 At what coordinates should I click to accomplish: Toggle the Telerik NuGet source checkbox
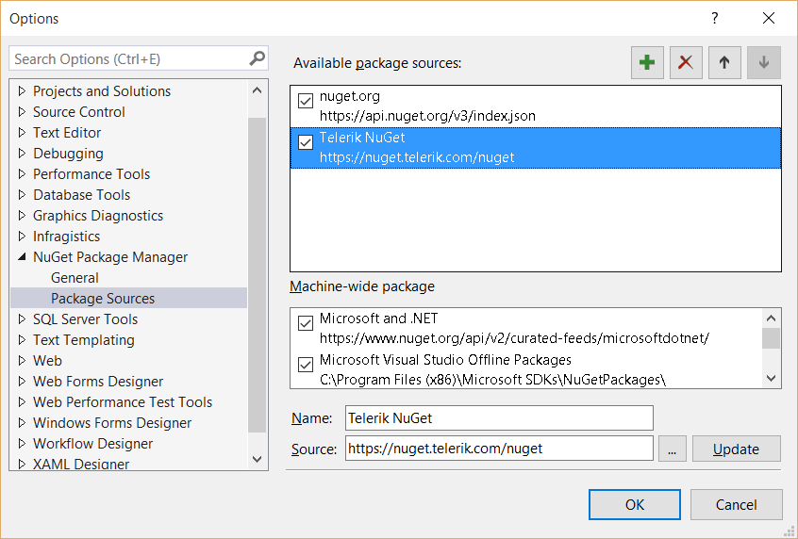pyautogui.click(x=306, y=142)
